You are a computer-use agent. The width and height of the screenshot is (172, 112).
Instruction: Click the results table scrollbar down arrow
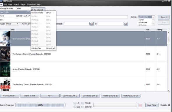point(169,90)
